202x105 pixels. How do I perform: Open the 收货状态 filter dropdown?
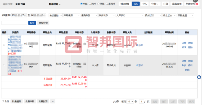(x=107, y=16)
